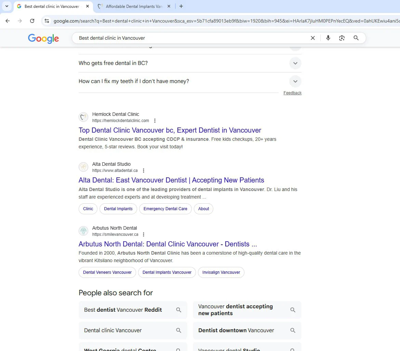This screenshot has height=351, width=400.
Task: Click the Dental Veneers Vancouver chip
Action: (x=107, y=272)
